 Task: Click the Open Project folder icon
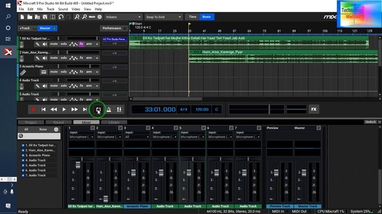tap(30, 17)
